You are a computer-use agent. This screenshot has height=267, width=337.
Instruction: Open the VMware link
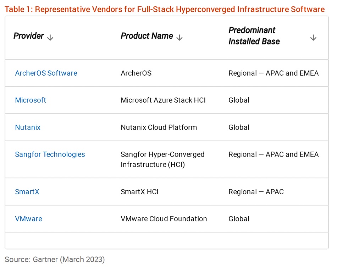(x=29, y=219)
